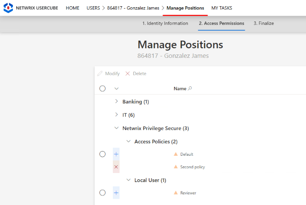The image size is (306, 205).
Task: Click the NETWRIX USERCUBE brand text
Action: (37, 8)
